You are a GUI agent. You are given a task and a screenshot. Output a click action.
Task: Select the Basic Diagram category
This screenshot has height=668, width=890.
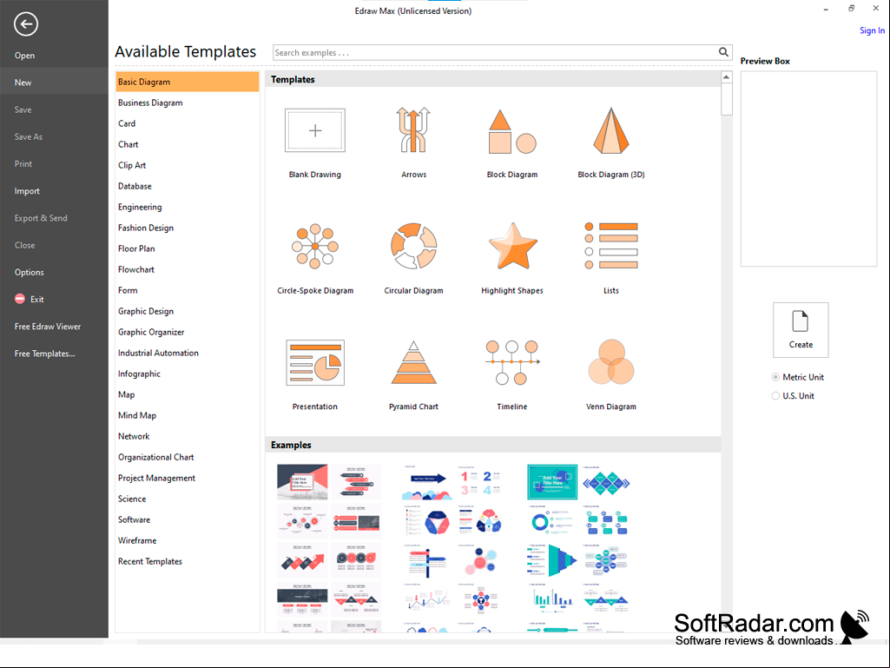click(x=188, y=82)
